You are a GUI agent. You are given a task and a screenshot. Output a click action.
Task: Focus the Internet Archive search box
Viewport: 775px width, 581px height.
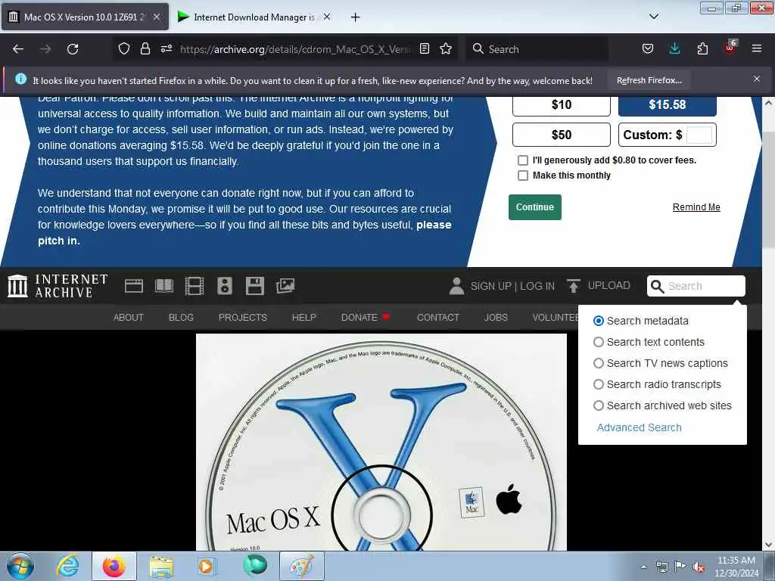(696, 286)
